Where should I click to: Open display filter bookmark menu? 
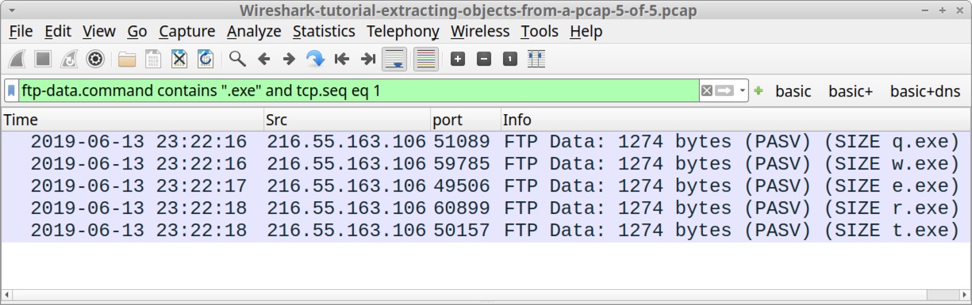[11, 91]
